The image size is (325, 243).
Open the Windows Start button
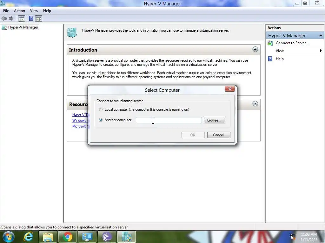[9, 237]
